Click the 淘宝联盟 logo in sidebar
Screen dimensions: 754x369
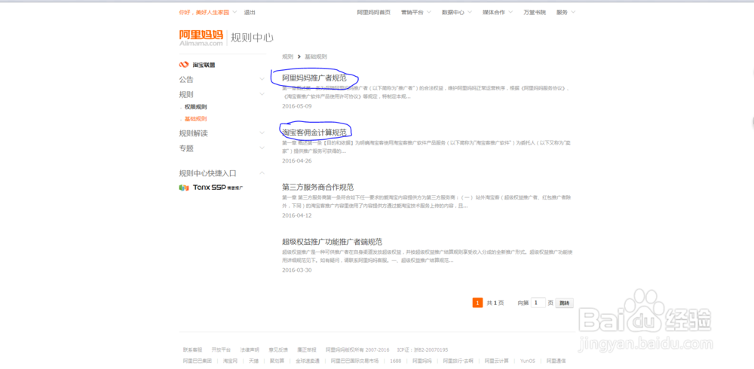197,65
